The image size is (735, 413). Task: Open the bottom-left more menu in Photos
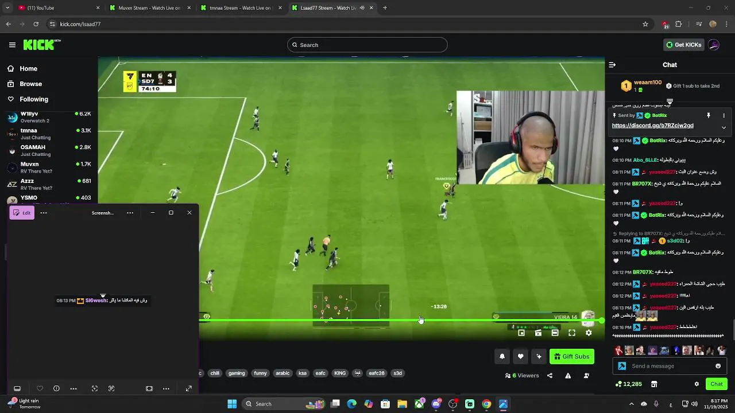(x=73, y=388)
